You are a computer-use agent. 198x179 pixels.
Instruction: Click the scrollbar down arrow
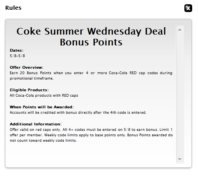[x=180, y=159]
